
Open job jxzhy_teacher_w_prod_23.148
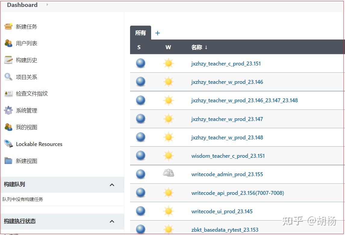point(227,138)
